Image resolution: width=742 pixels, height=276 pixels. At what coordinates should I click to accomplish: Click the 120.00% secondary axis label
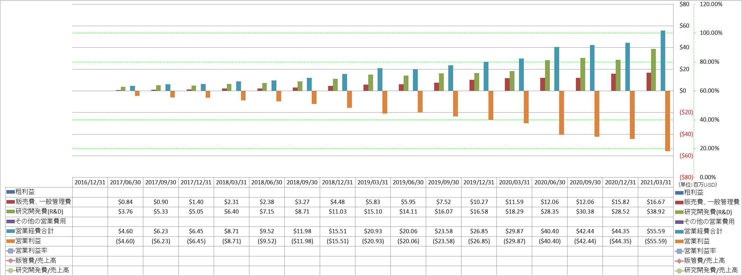711,4
